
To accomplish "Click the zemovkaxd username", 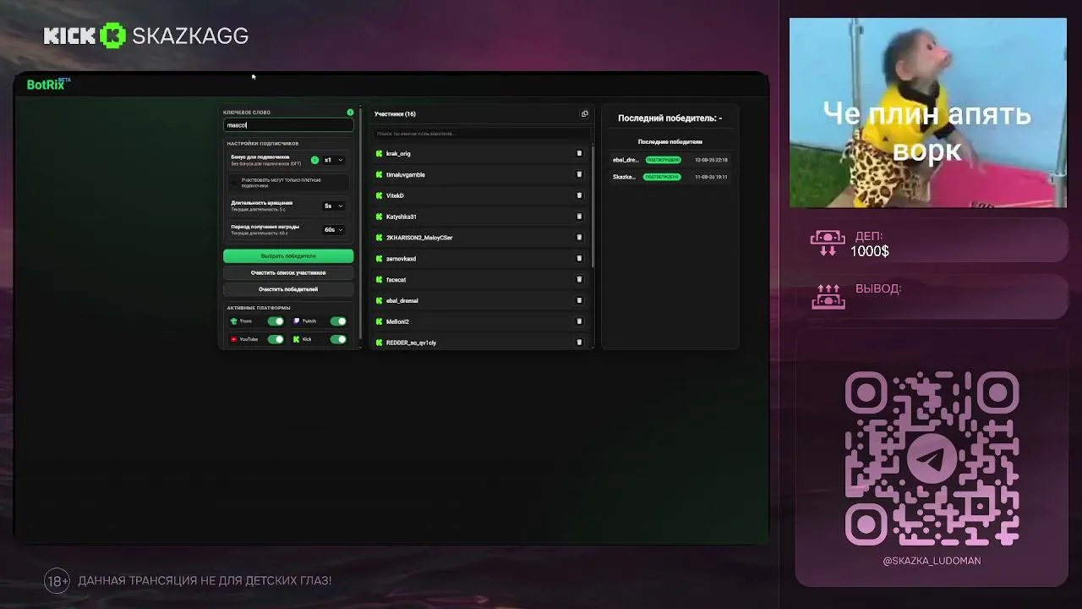I will tap(401, 259).
